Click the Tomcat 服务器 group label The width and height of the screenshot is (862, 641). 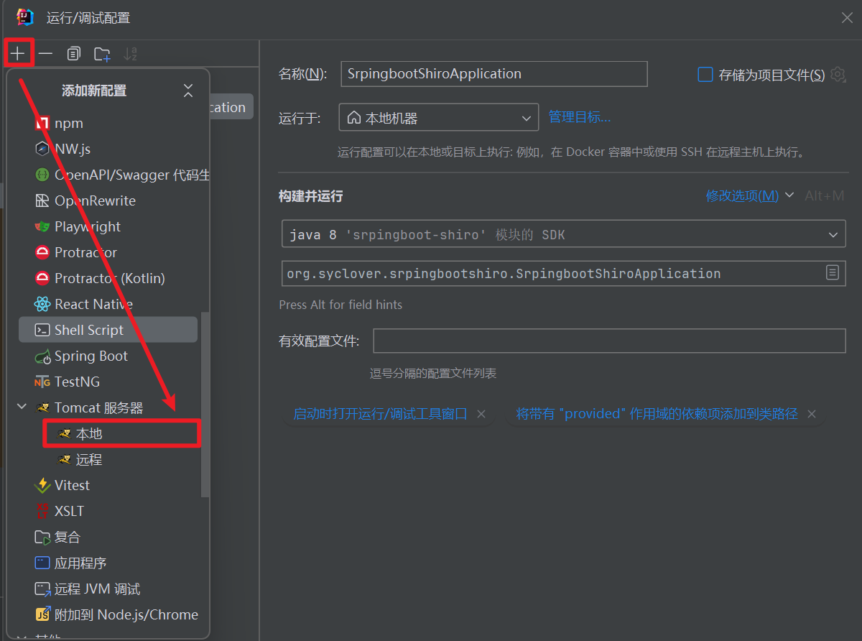tap(99, 407)
